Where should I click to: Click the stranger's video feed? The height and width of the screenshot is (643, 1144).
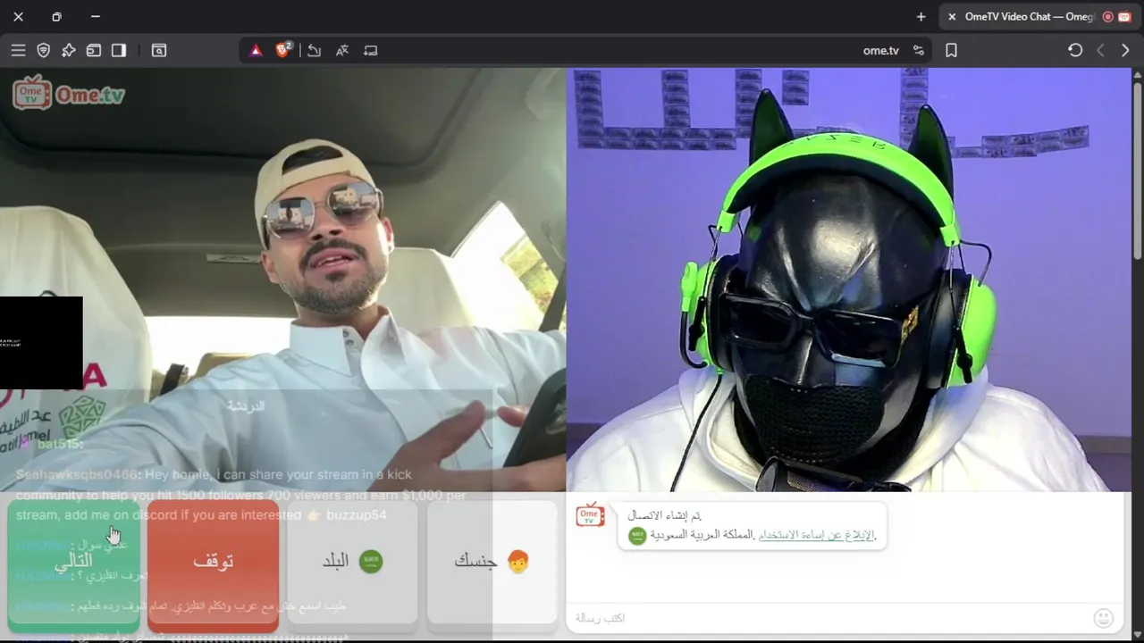pos(282,280)
